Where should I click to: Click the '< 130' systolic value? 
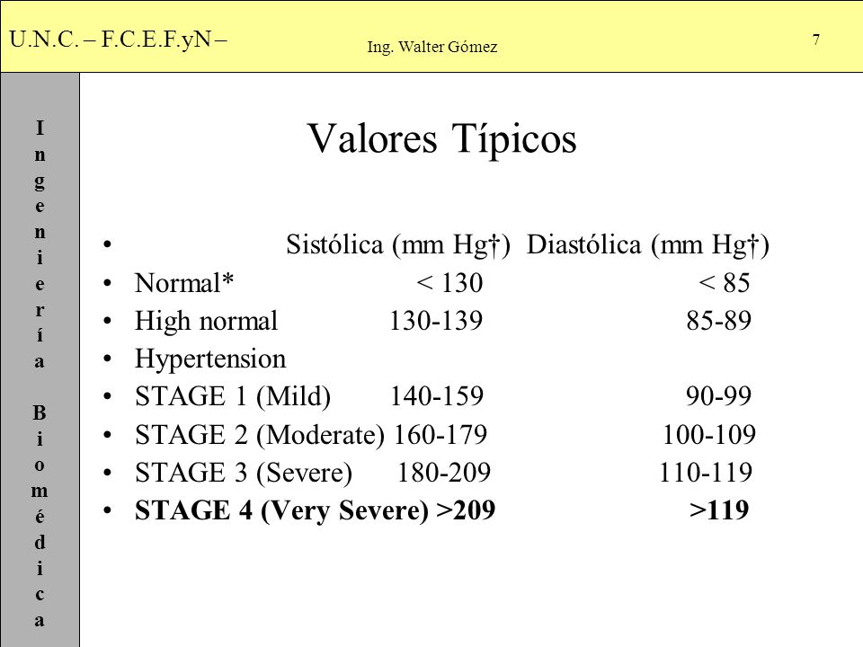[449, 283]
